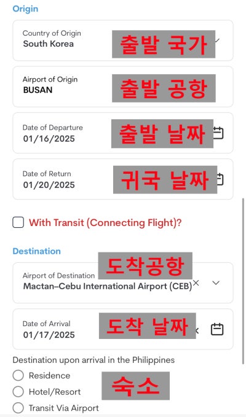Clear the Date of Arrival value
This screenshot has height=417, width=246.
click(197, 331)
